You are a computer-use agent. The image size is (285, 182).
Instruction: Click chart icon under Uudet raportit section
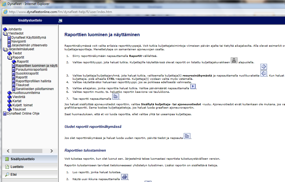187,136
